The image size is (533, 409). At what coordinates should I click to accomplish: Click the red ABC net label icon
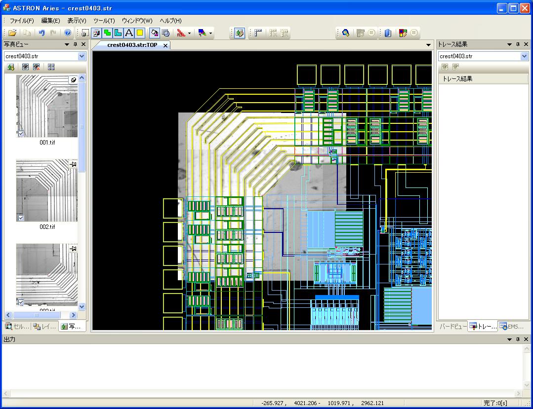coord(181,33)
